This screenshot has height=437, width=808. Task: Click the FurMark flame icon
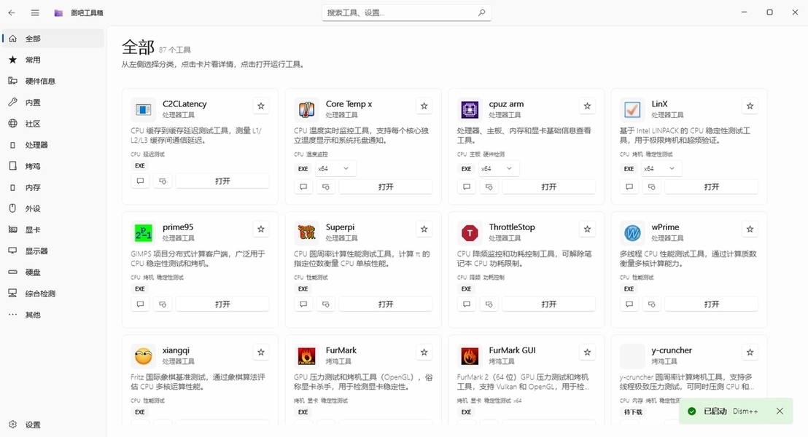(x=306, y=356)
